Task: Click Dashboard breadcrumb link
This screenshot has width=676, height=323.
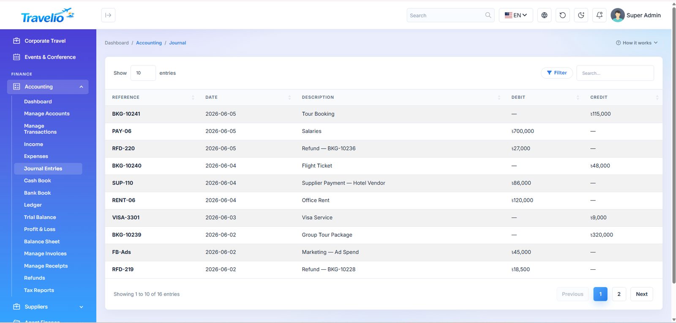Action: [x=117, y=43]
